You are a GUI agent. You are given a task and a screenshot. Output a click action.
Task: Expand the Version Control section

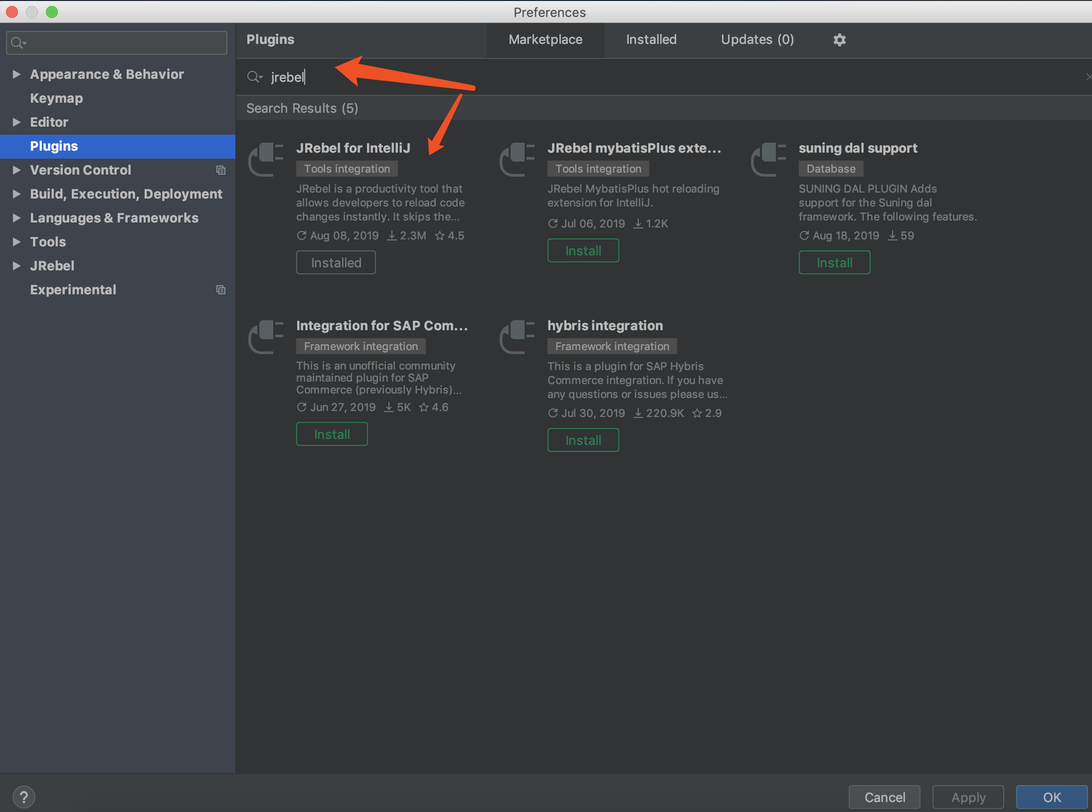point(16,170)
